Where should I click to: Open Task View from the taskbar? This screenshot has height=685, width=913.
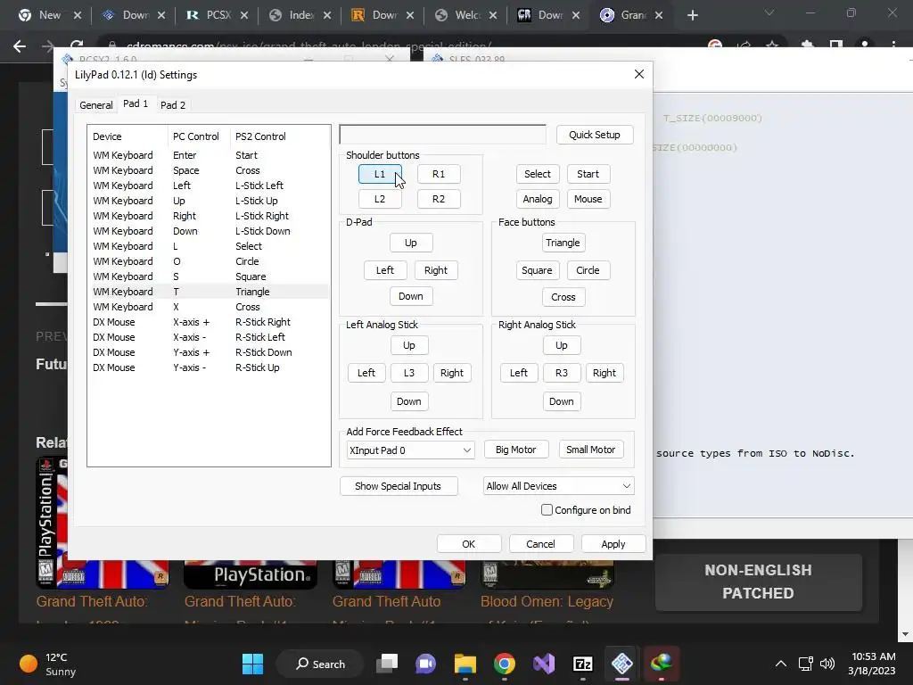coord(387,664)
